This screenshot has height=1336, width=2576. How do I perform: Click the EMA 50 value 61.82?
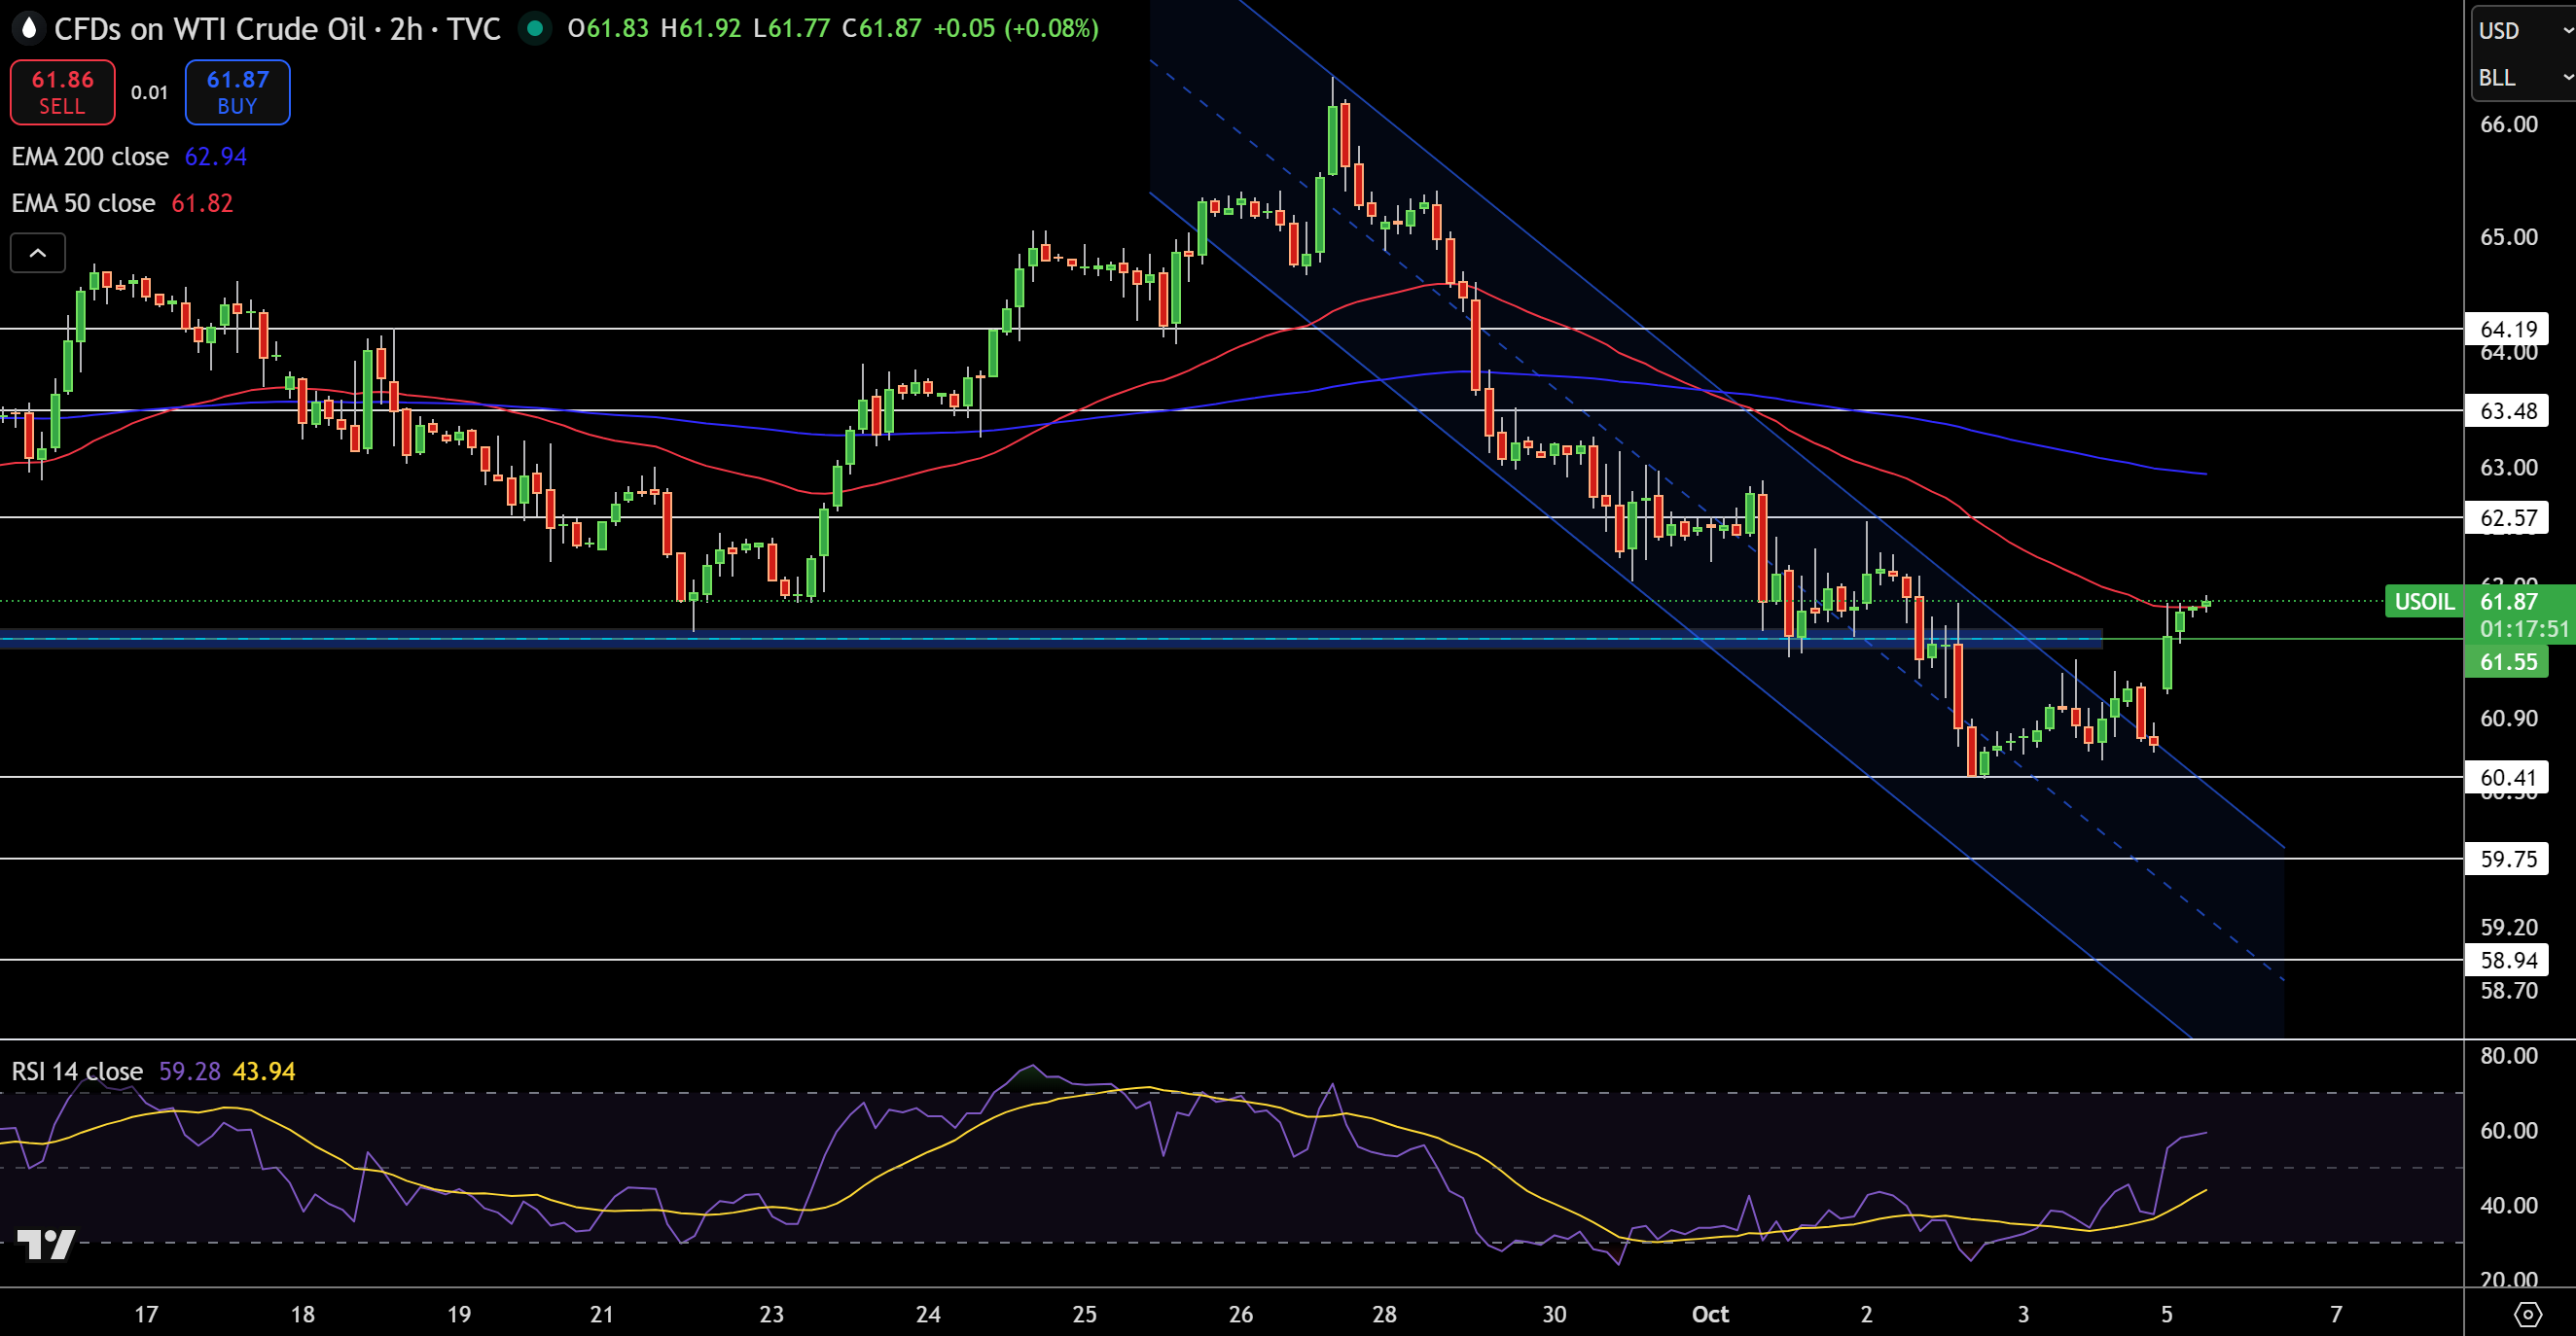click(202, 203)
